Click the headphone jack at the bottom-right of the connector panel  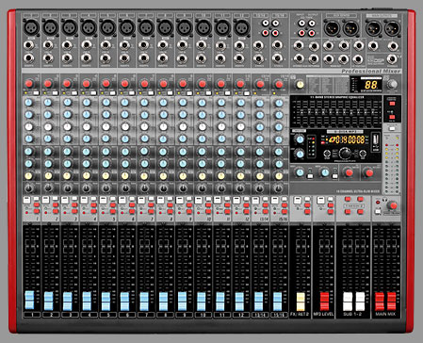pyautogui.click(x=392, y=58)
